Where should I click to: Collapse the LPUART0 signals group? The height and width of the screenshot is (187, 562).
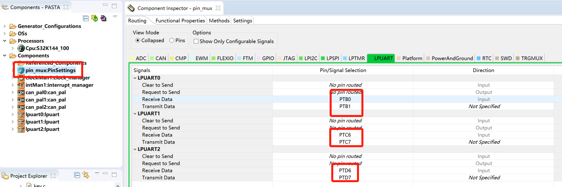click(x=135, y=78)
